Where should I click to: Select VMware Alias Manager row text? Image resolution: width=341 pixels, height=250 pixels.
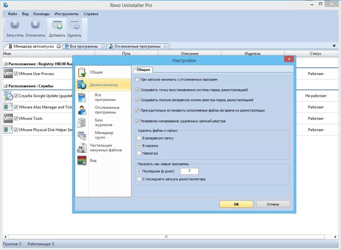[x=45, y=107]
